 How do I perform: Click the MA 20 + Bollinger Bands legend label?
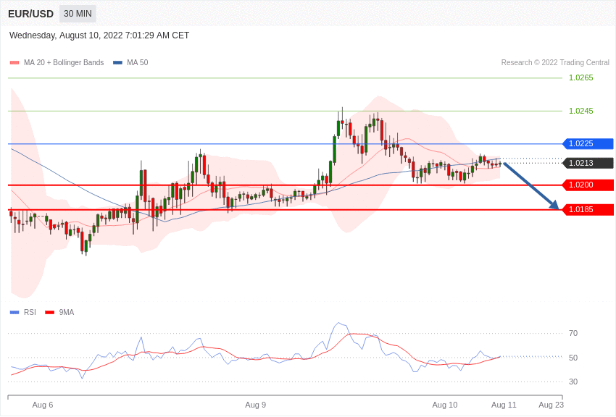[x=64, y=63]
